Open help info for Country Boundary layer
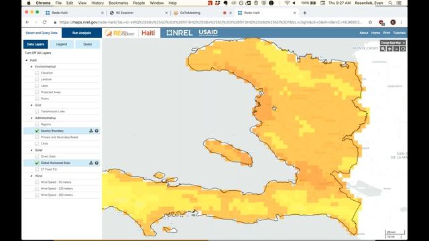The width and height of the screenshot is (429, 241). (97, 131)
